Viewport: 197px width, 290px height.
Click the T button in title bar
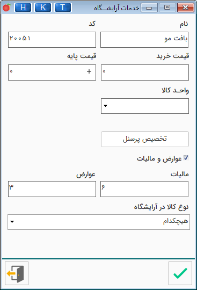point(63,8)
